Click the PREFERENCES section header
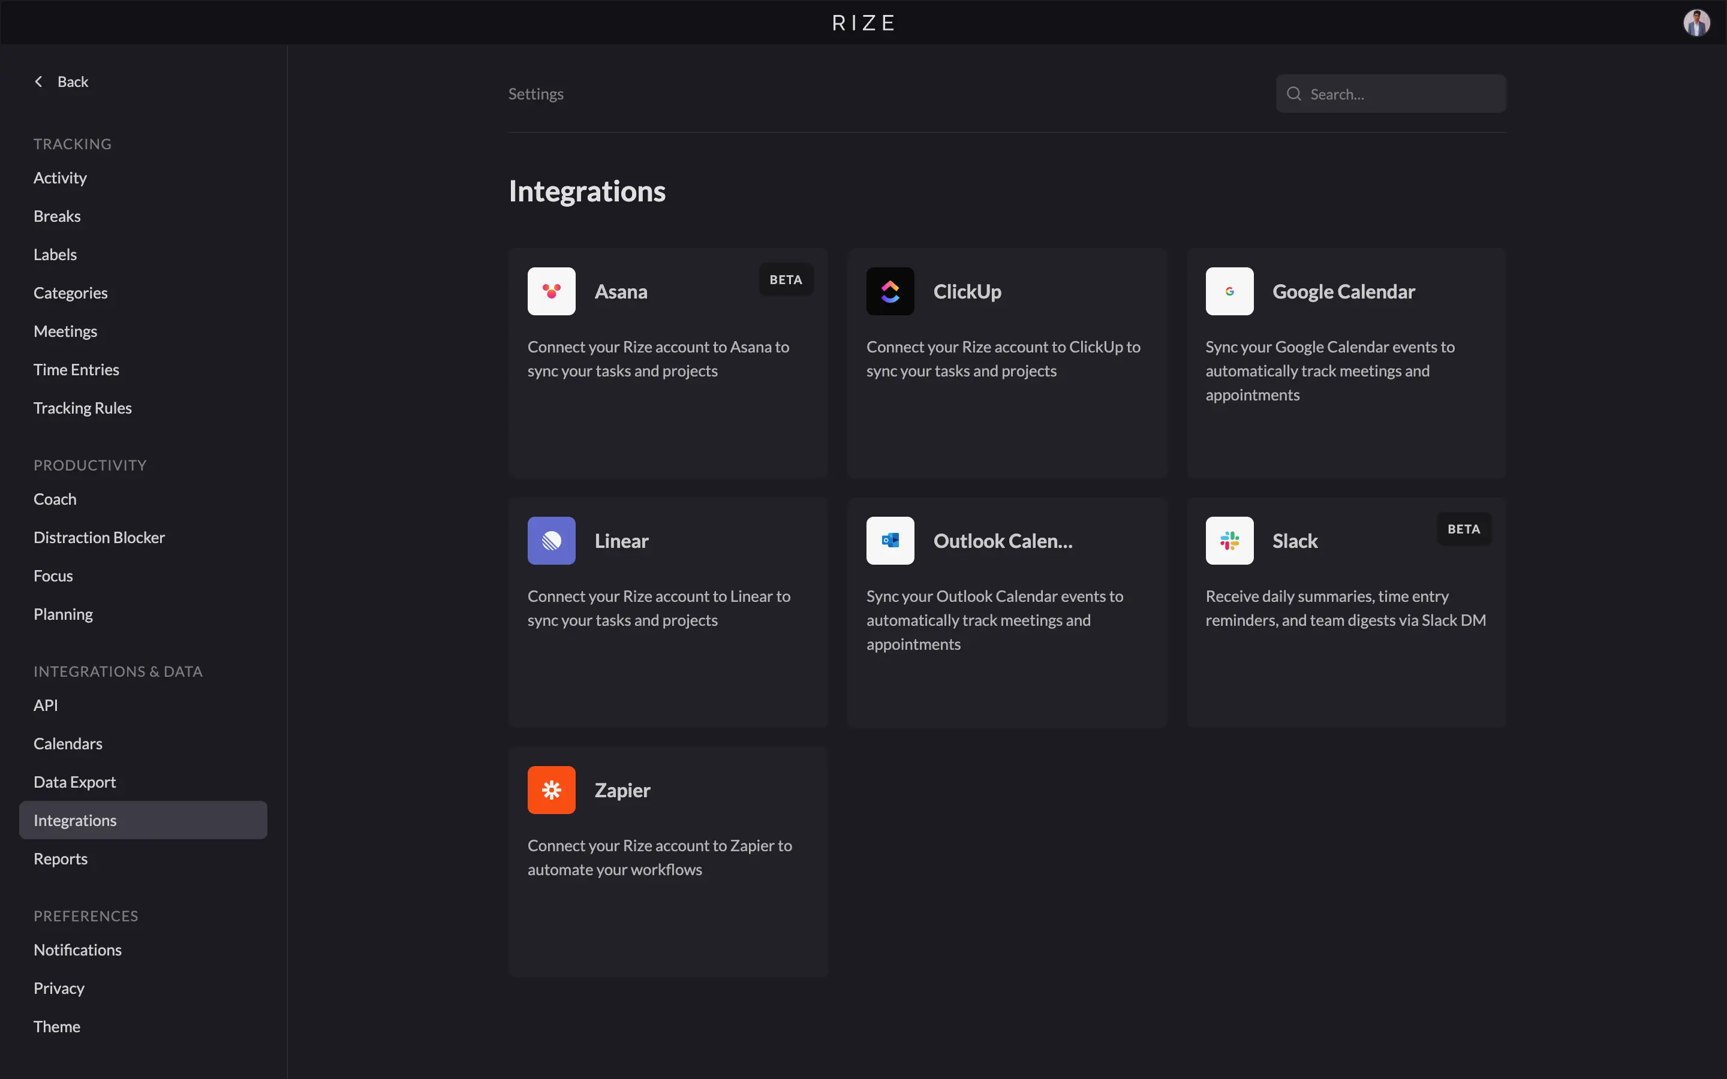 (x=86, y=917)
